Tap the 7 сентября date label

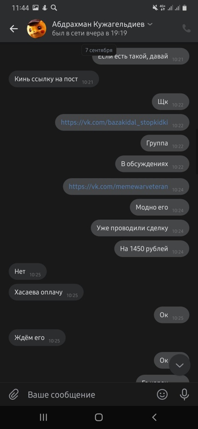[x=99, y=50]
